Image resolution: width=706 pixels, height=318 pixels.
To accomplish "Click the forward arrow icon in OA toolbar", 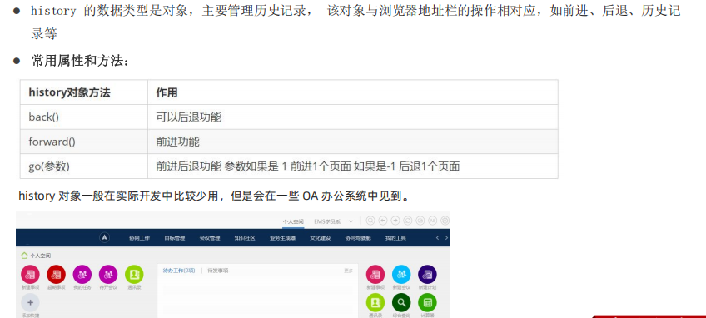I will pos(395,221).
